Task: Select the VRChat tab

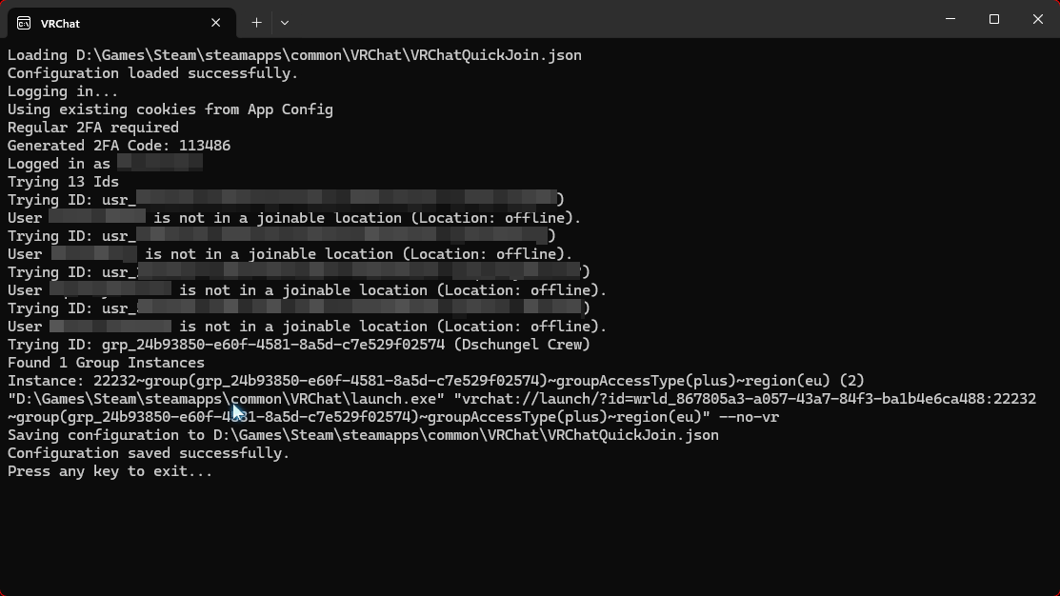Action: (122, 23)
